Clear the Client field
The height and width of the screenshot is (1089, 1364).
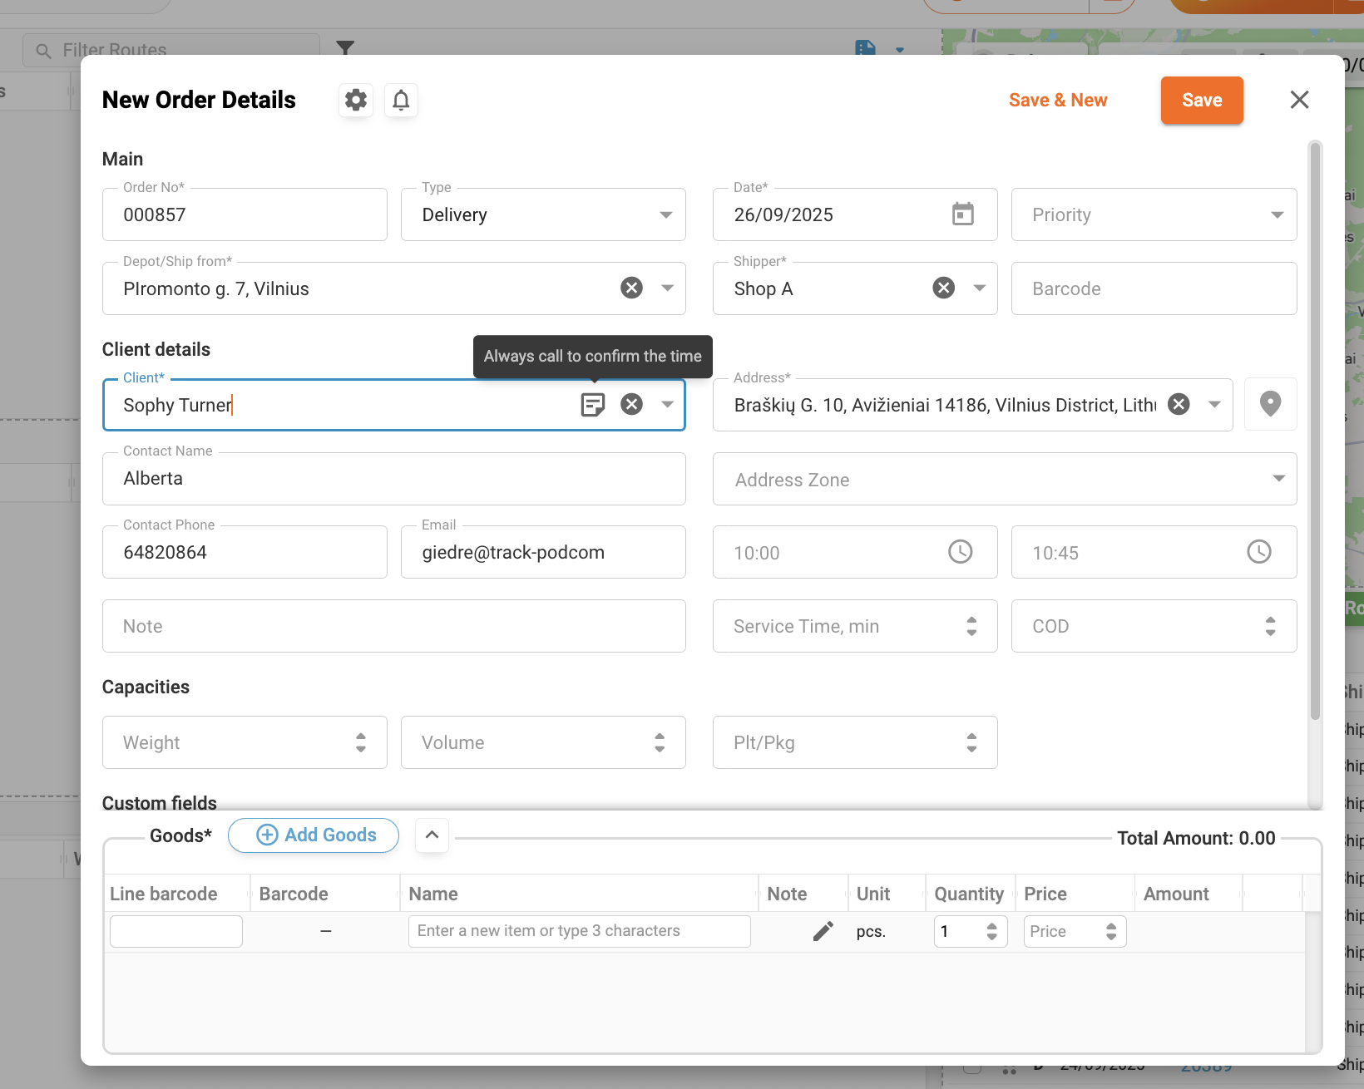(x=632, y=404)
